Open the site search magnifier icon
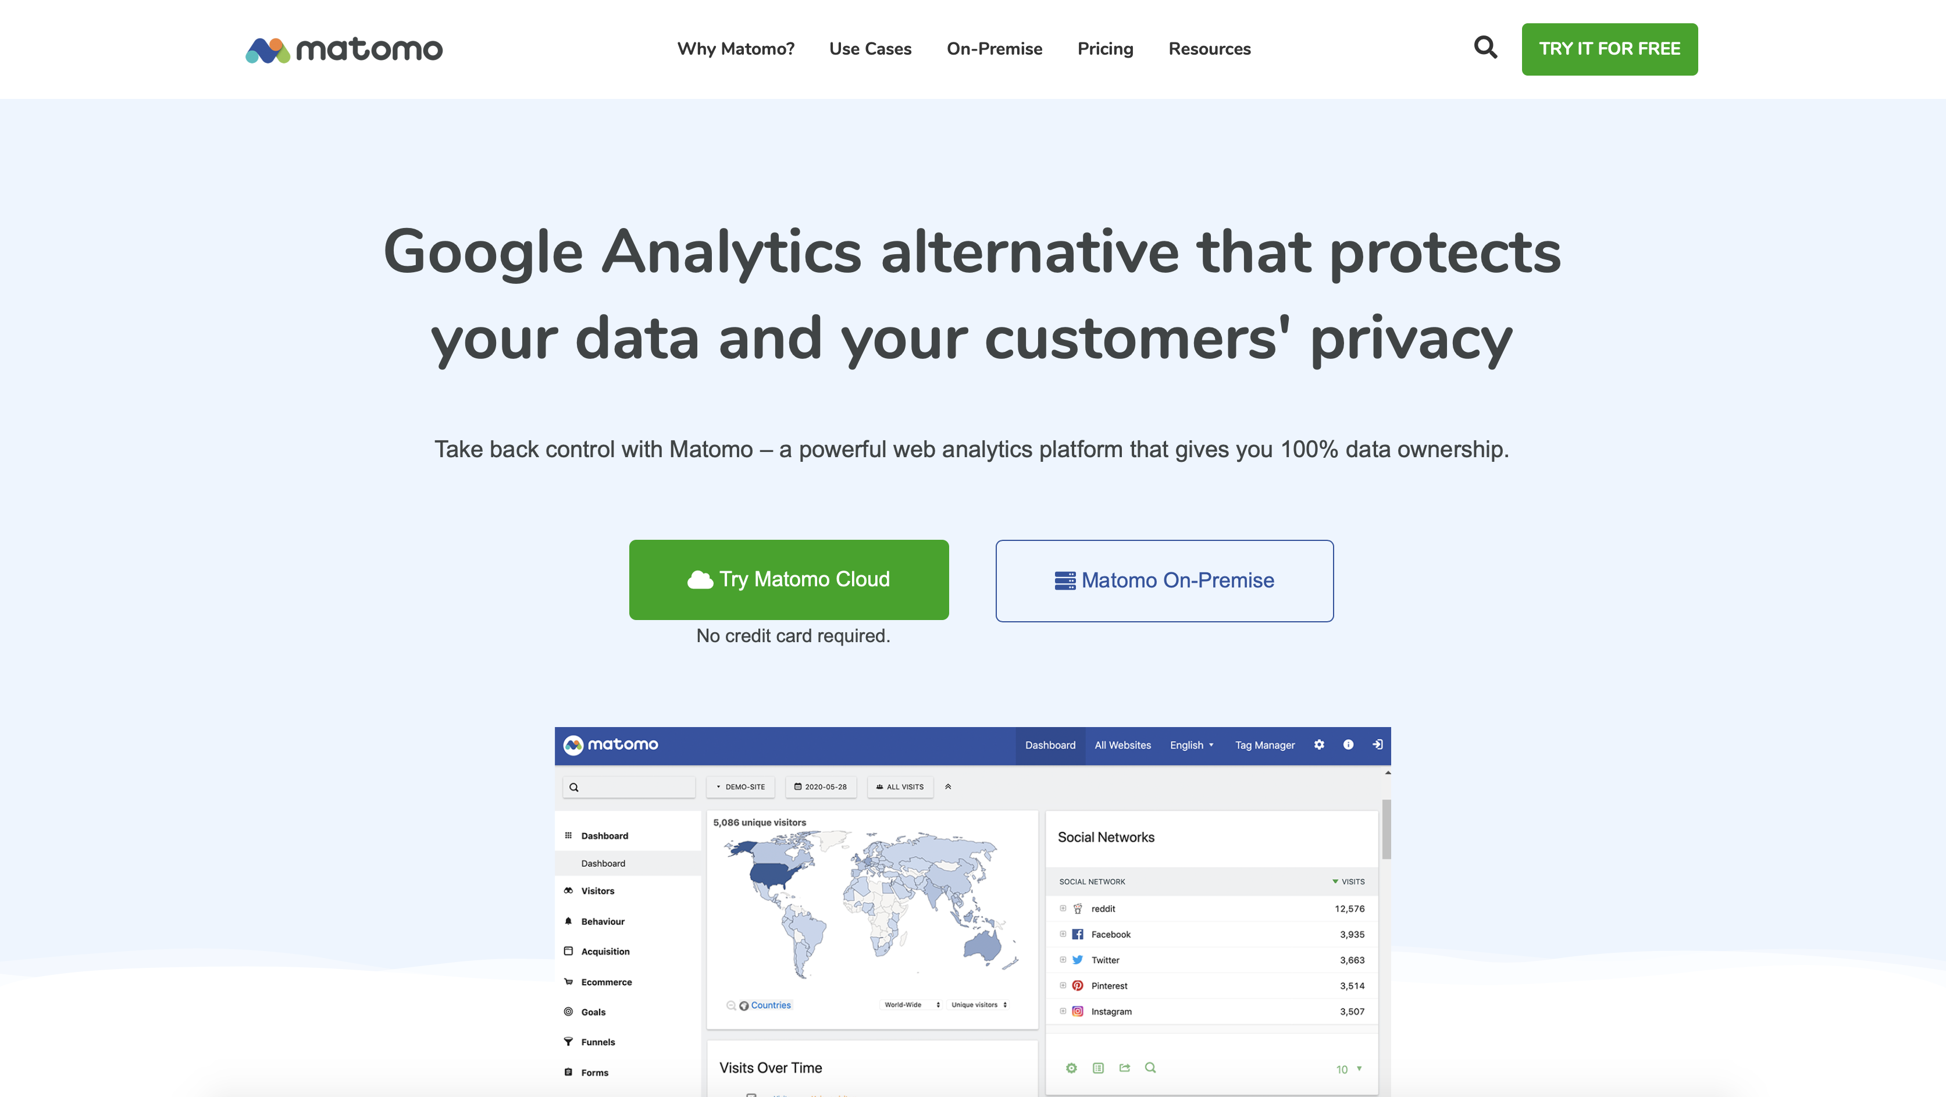This screenshot has width=1946, height=1097. point(1485,48)
